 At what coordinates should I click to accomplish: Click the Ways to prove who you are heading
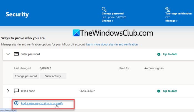(x=23, y=38)
